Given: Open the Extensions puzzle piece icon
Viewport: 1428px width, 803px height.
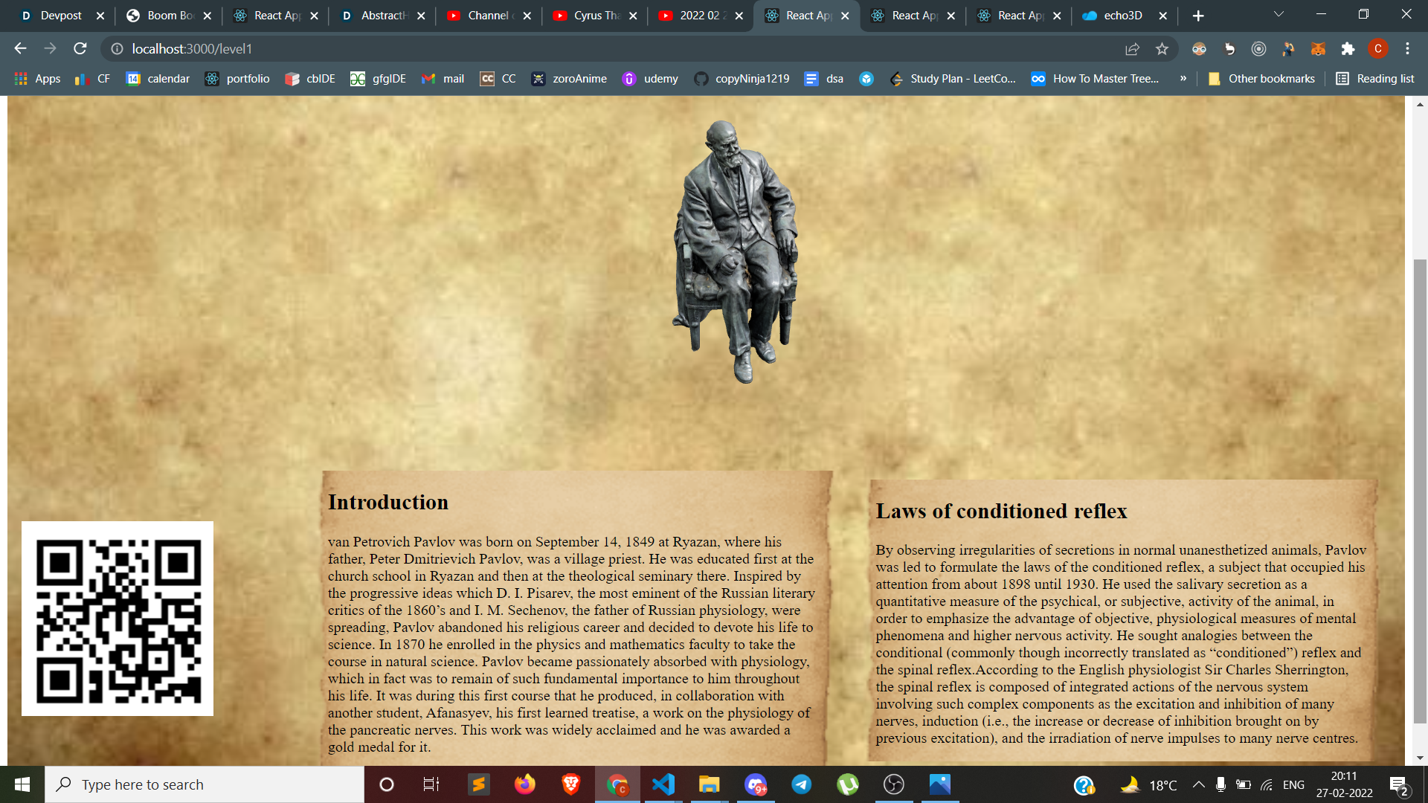Looking at the screenshot, I should (x=1348, y=48).
